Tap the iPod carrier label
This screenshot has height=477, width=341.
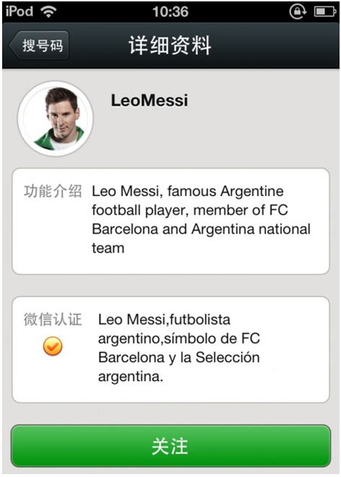[x=19, y=12]
